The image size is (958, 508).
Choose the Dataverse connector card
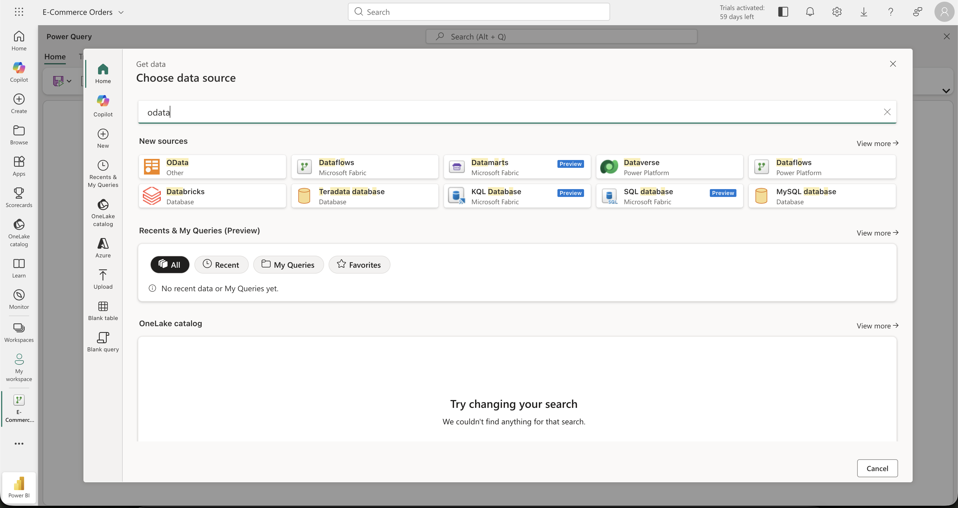pos(670,167)
